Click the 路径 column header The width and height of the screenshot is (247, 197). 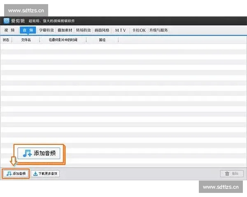pos(102,40)
